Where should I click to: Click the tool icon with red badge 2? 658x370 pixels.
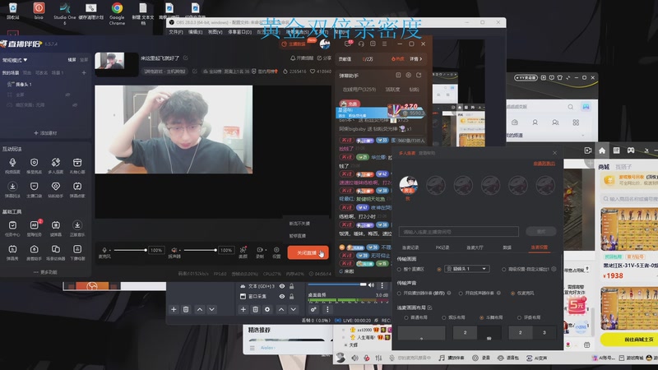click(x=34, y=225)
